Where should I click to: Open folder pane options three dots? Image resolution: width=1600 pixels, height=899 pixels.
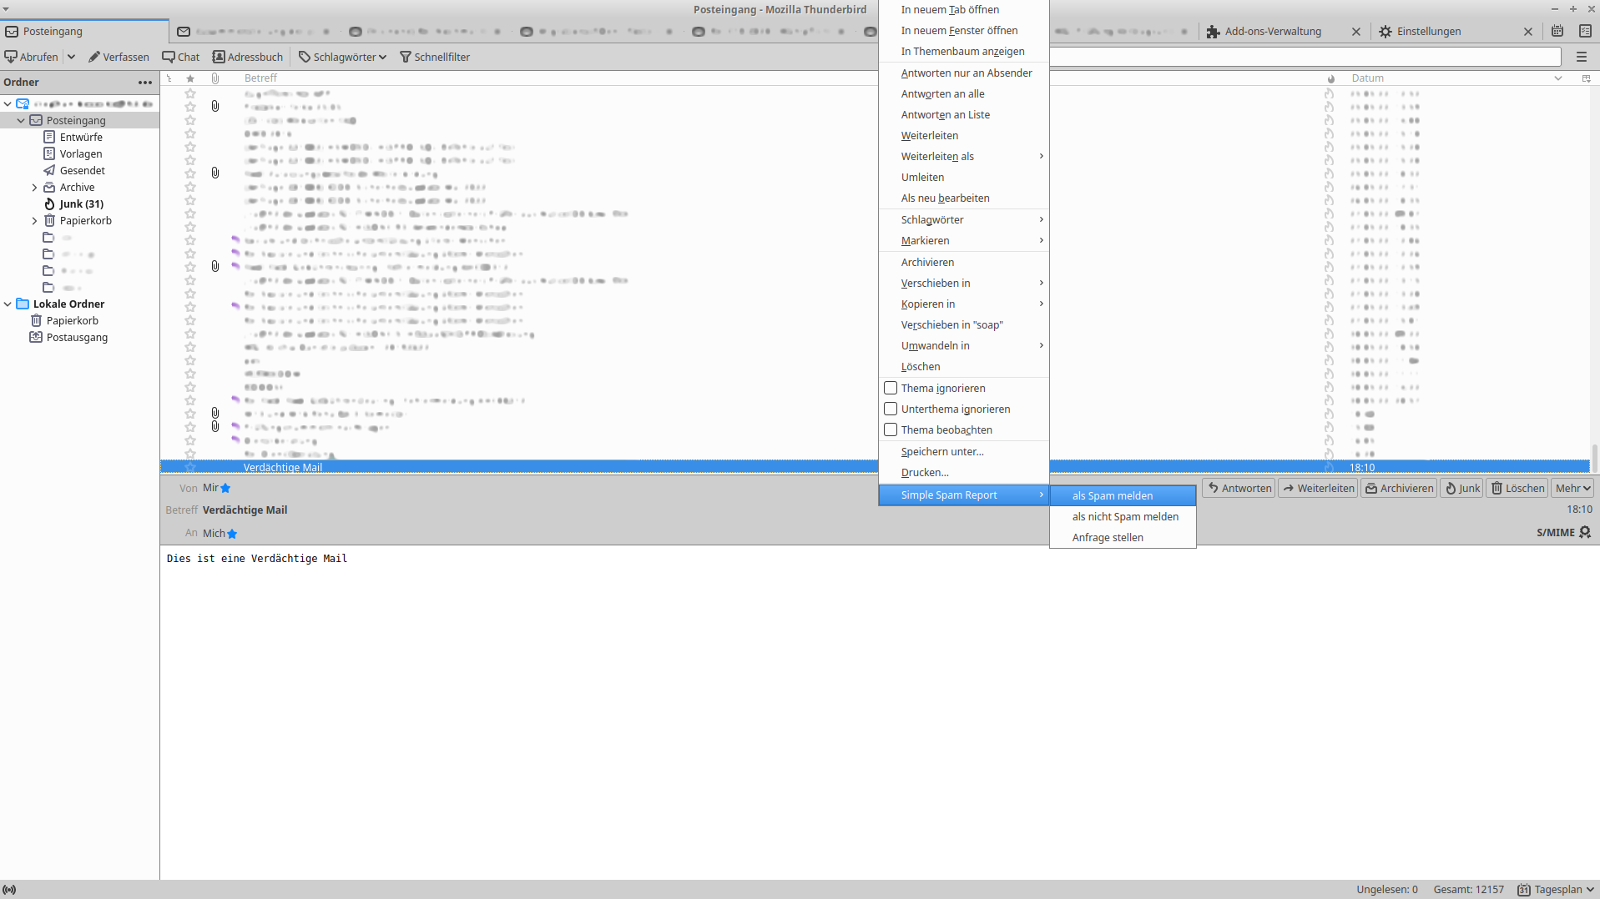pyautogui.click(x=145, y=82)
